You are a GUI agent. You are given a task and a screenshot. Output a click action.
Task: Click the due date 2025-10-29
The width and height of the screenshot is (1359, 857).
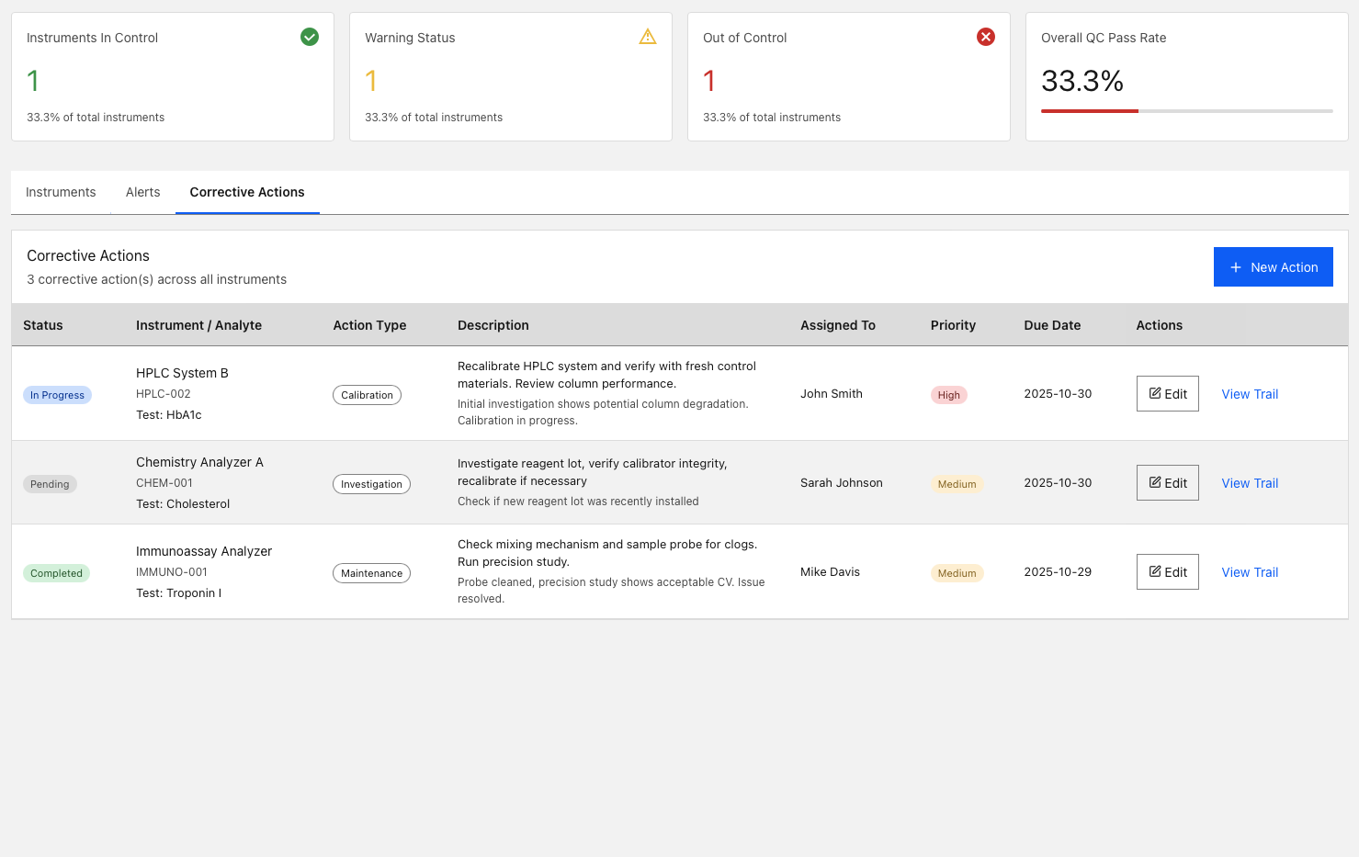point(1058,572)
